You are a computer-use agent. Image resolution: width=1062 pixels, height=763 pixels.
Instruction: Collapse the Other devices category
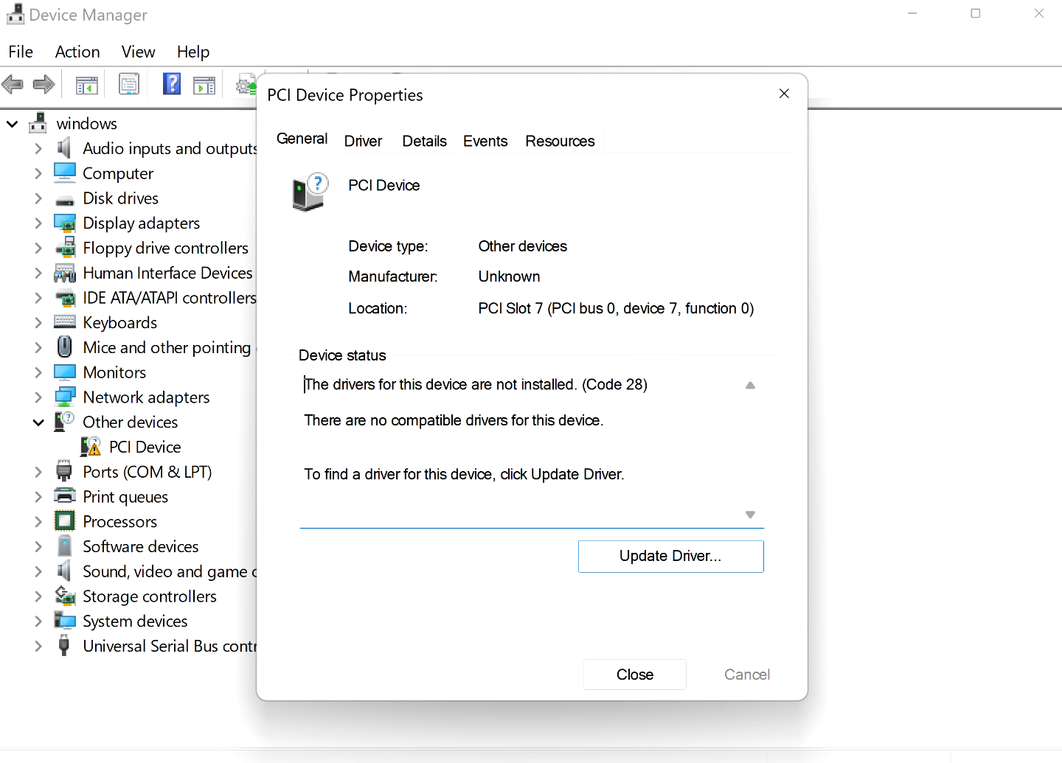pyautogui.click(x=38, y=422)
